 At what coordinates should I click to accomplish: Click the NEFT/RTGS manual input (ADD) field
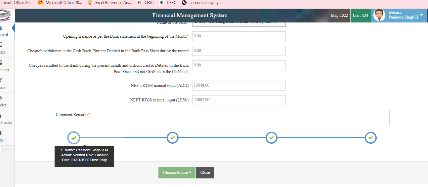239,86
